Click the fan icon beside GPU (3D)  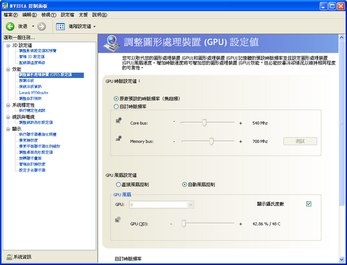click(118, 219)
